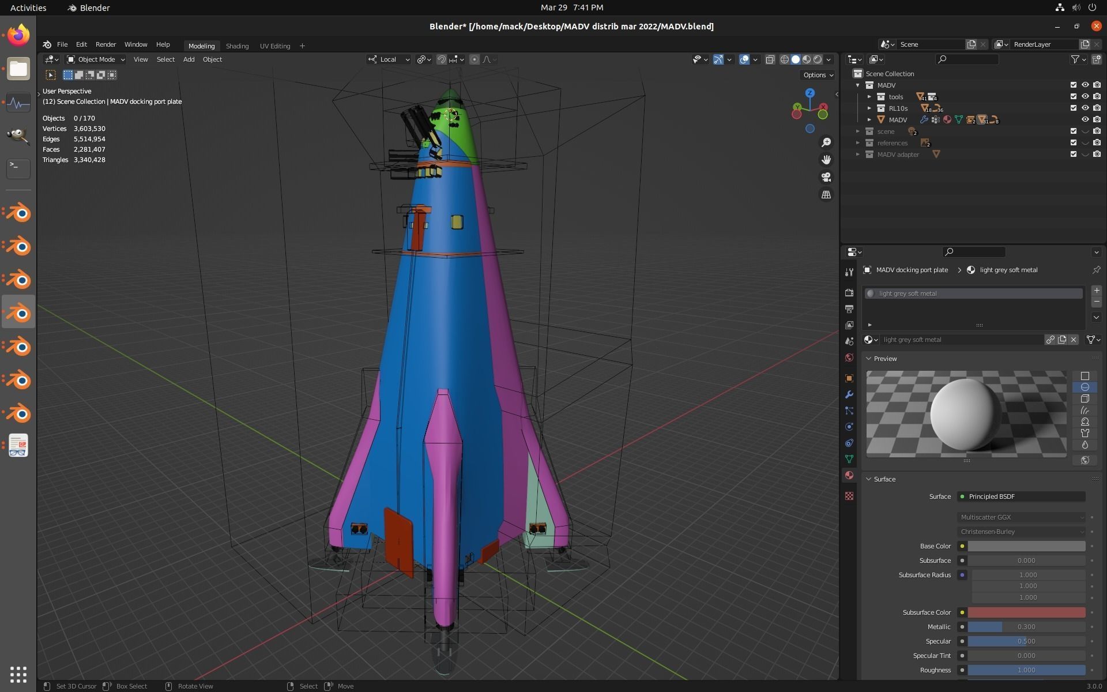Switch to the UV Editing workspace tab
The image size is (1107, 692).
click(275, 46)
